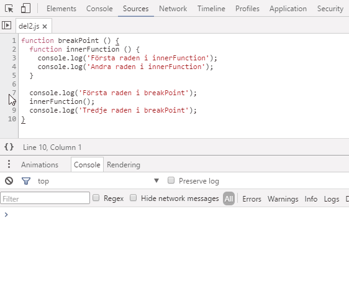Check the Regex filter option
This screenshot has width=349, height=303.
tap(96, 198)
